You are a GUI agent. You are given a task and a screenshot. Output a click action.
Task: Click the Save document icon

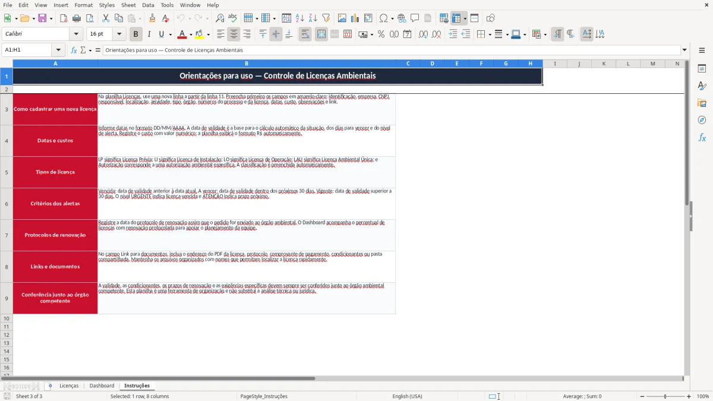tap(42, 18)
